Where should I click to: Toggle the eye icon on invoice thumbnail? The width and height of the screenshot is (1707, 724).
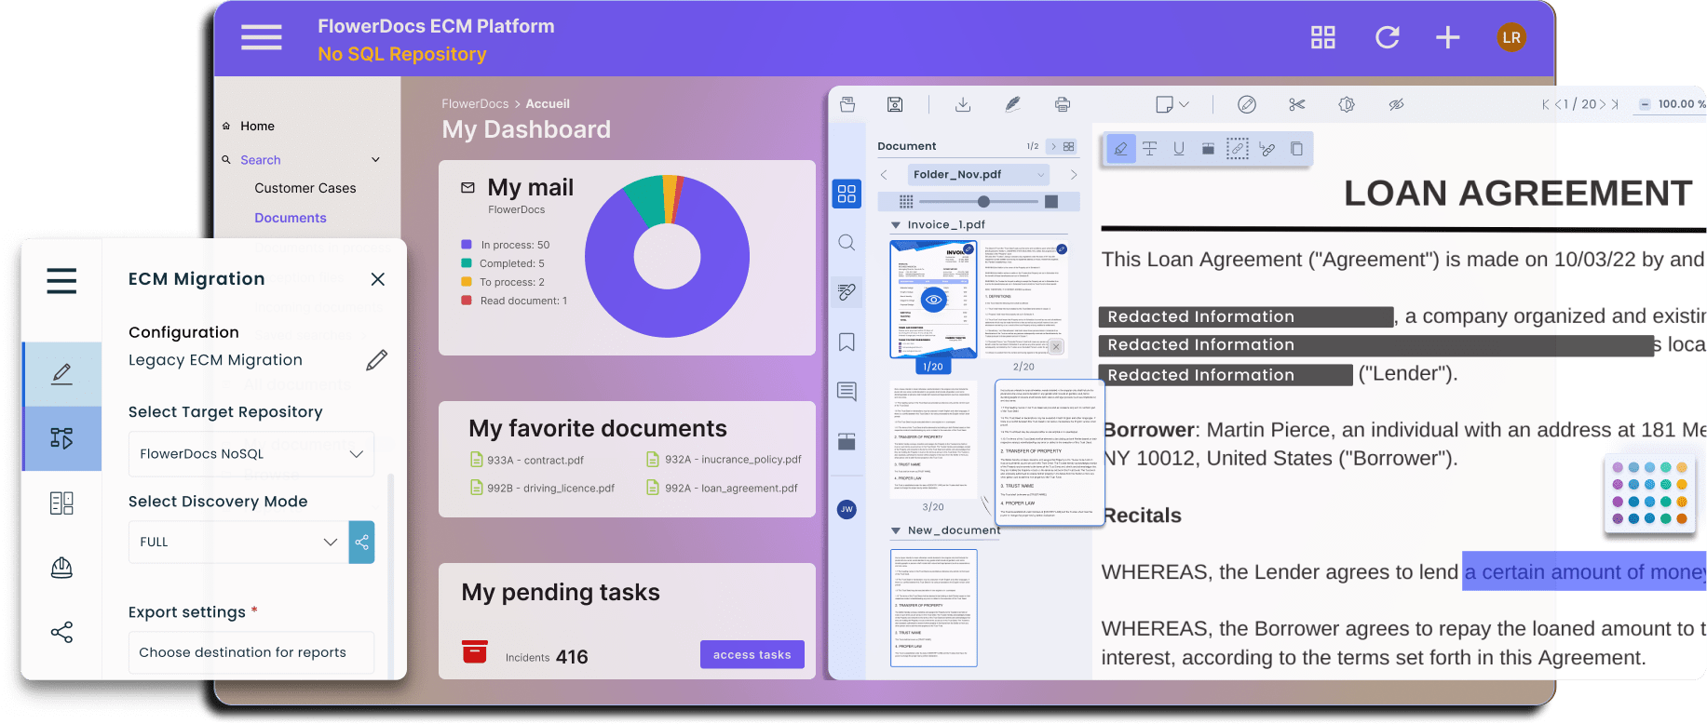point(933,300)
